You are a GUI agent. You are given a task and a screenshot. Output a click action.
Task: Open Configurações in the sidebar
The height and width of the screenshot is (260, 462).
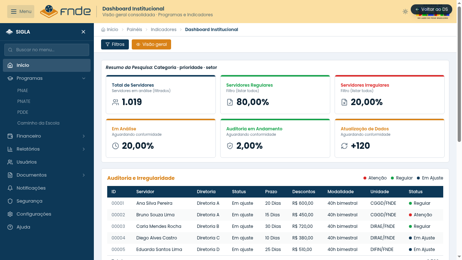pos(47,214)
